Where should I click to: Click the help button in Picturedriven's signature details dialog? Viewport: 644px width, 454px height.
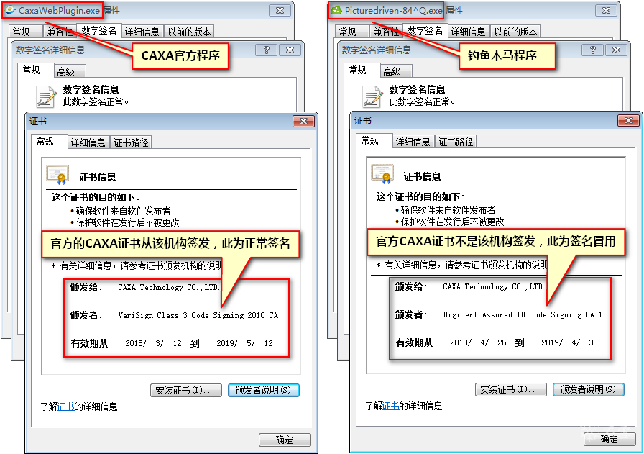(x=593, y=50)
